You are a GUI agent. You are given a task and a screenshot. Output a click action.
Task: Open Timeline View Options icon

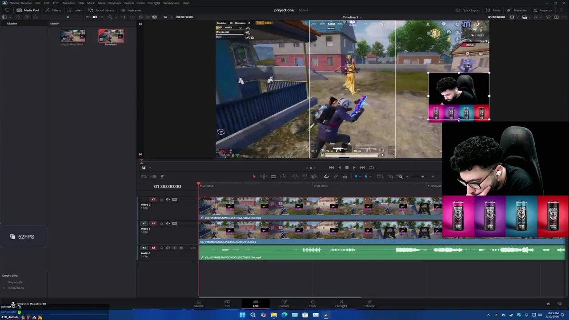(x=144, y=176)
